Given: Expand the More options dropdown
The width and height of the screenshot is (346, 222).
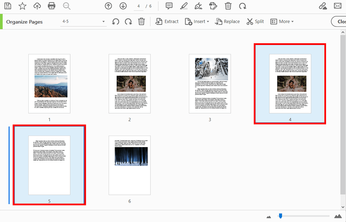Looking at the screenshot, I should pos(282,22).
